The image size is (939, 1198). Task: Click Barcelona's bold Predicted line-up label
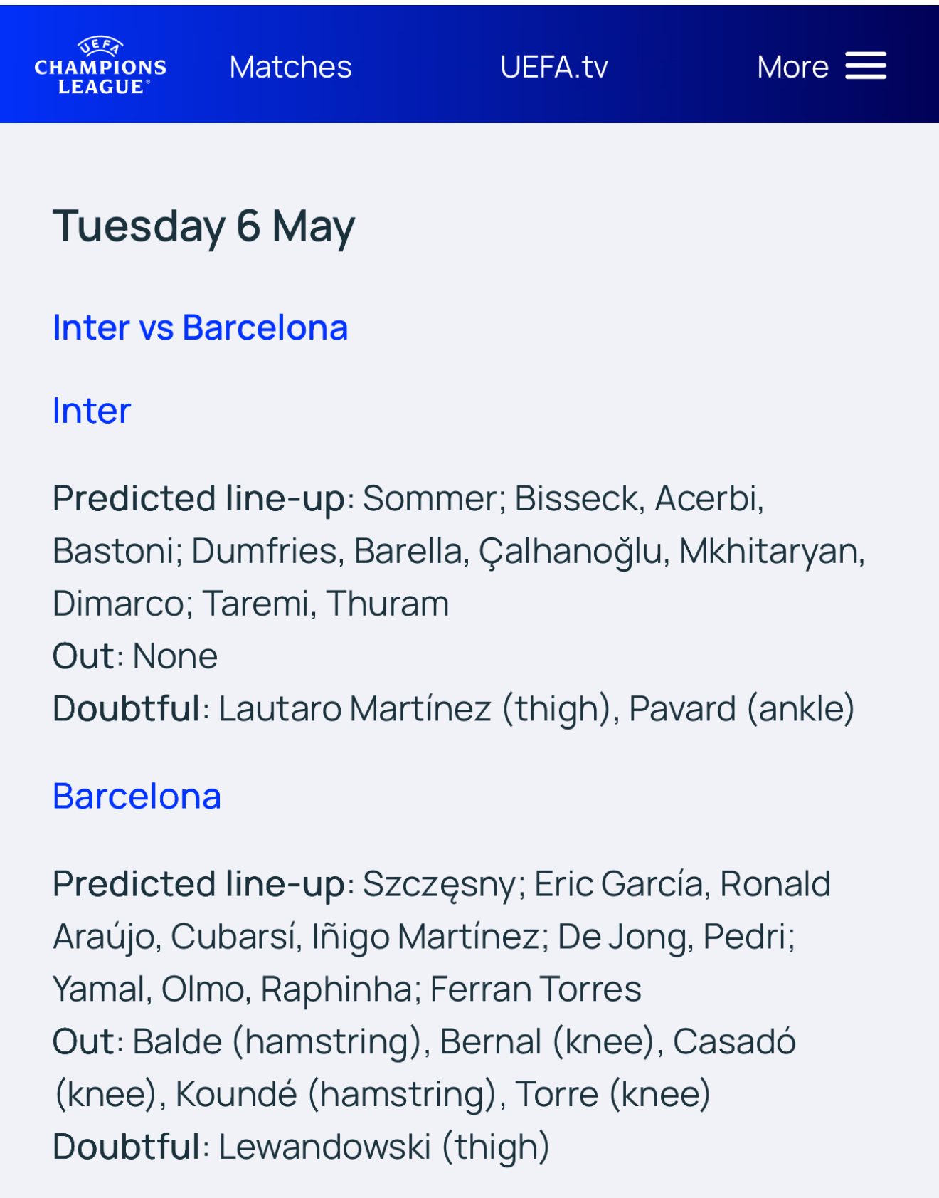point(199,885)
